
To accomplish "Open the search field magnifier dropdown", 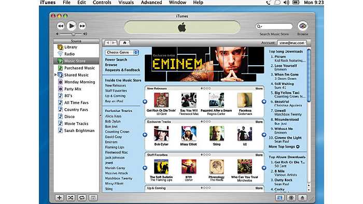I will coord(259,26).
